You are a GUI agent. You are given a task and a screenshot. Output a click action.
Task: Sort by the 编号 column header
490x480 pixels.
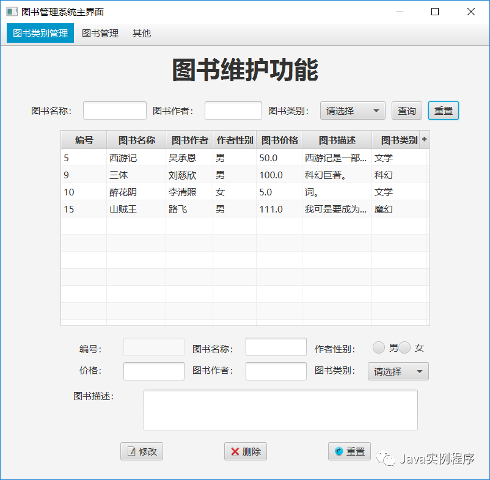pyautogui.click(x=84, y=140)
